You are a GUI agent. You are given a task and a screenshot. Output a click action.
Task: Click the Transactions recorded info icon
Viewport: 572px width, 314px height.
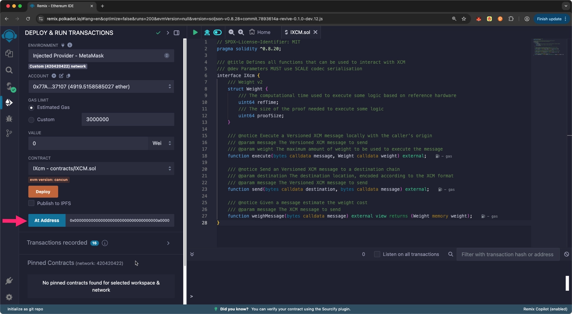tap(105, 243)
